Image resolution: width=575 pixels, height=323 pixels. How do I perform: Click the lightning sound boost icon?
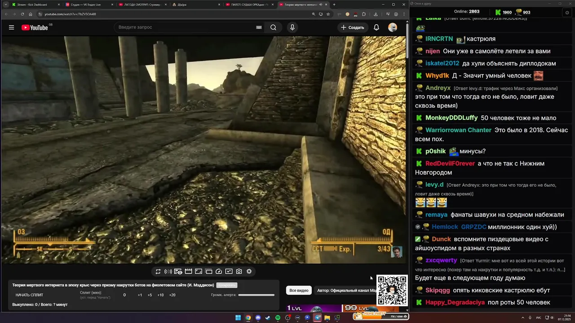(168, 271)
